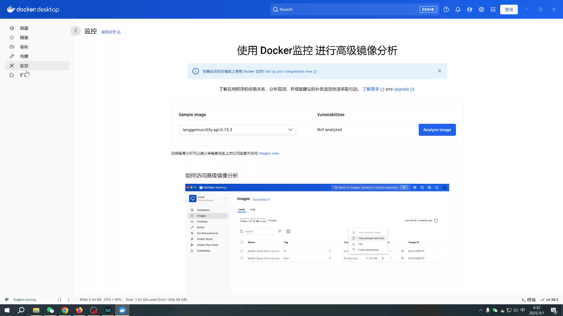This screenshot has width=563, height=316.
Task: Collapse the sidebar with chevron button
Action: (x=76, y=30)
